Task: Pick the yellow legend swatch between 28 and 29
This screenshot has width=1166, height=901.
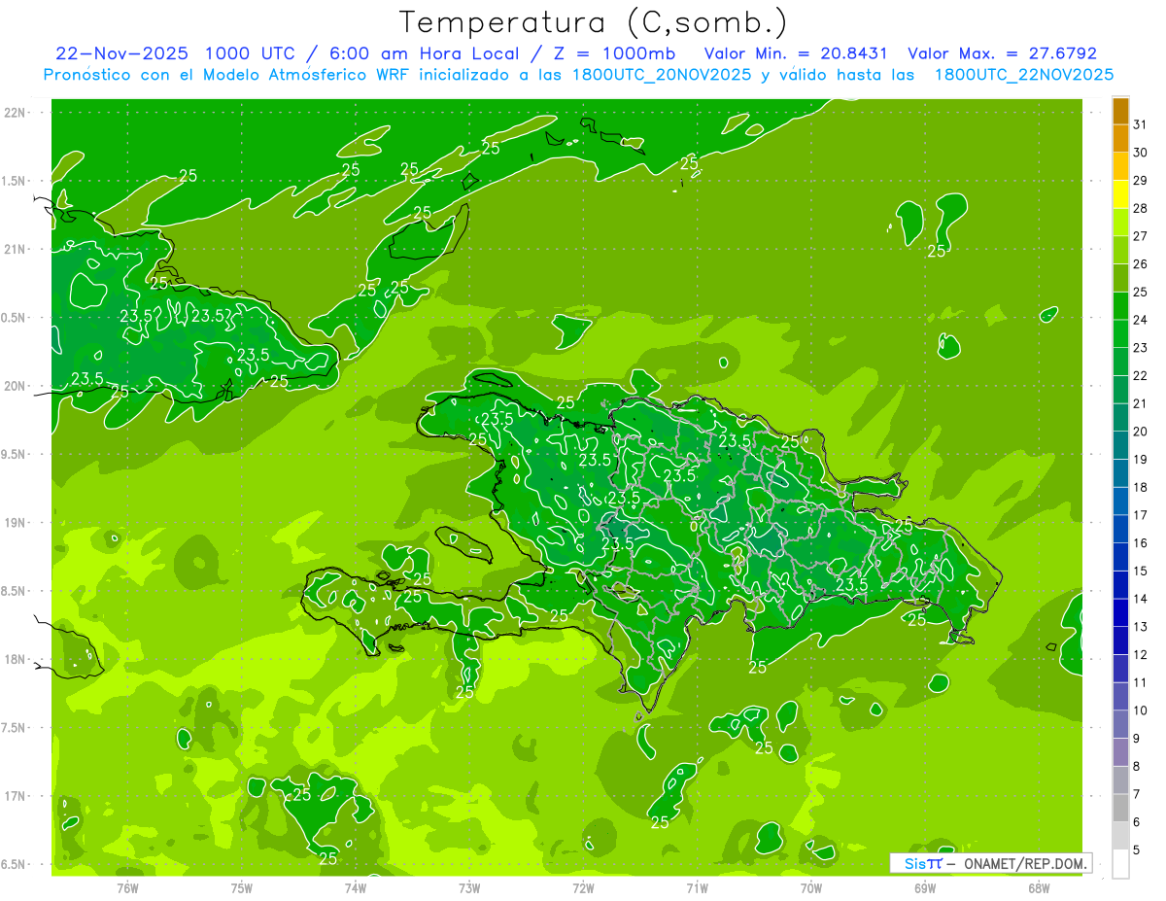Action: pyautogui.click(x=1120, y=194)
